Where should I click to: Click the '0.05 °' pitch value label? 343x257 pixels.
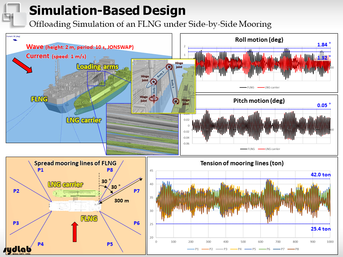click(x=324, y=105)
